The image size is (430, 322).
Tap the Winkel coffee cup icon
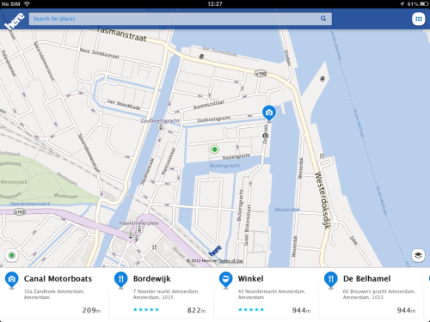[226, 280]
